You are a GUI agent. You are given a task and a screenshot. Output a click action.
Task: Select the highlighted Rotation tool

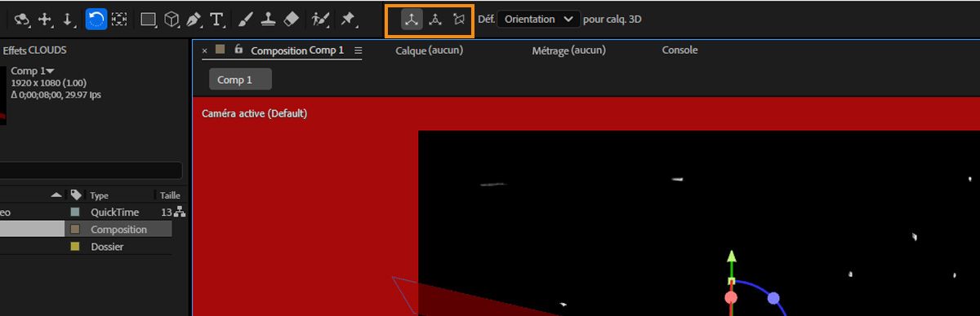(x=96, y=18)
